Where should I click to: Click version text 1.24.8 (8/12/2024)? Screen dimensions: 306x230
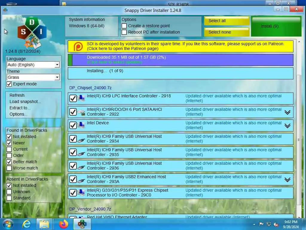tap(23, 51)
